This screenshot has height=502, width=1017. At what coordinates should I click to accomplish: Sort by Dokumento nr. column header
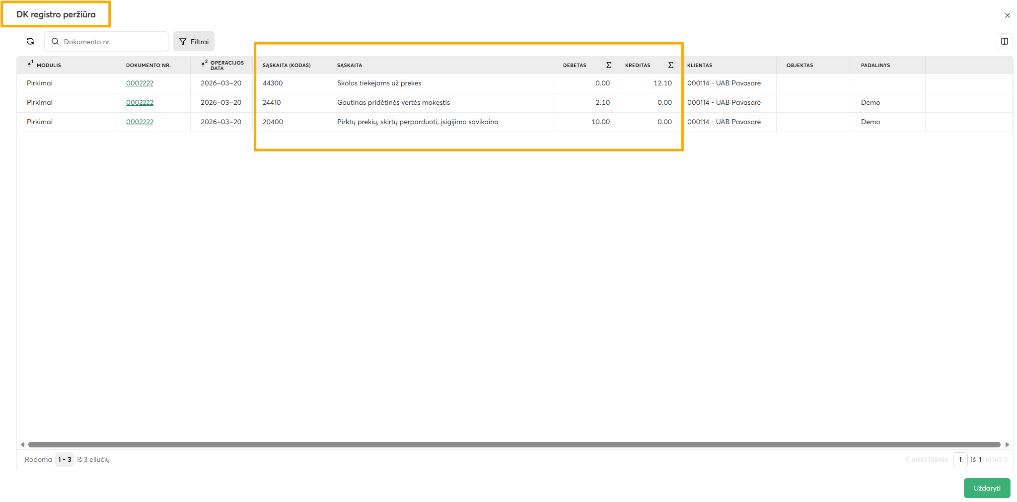coord(148,65)
